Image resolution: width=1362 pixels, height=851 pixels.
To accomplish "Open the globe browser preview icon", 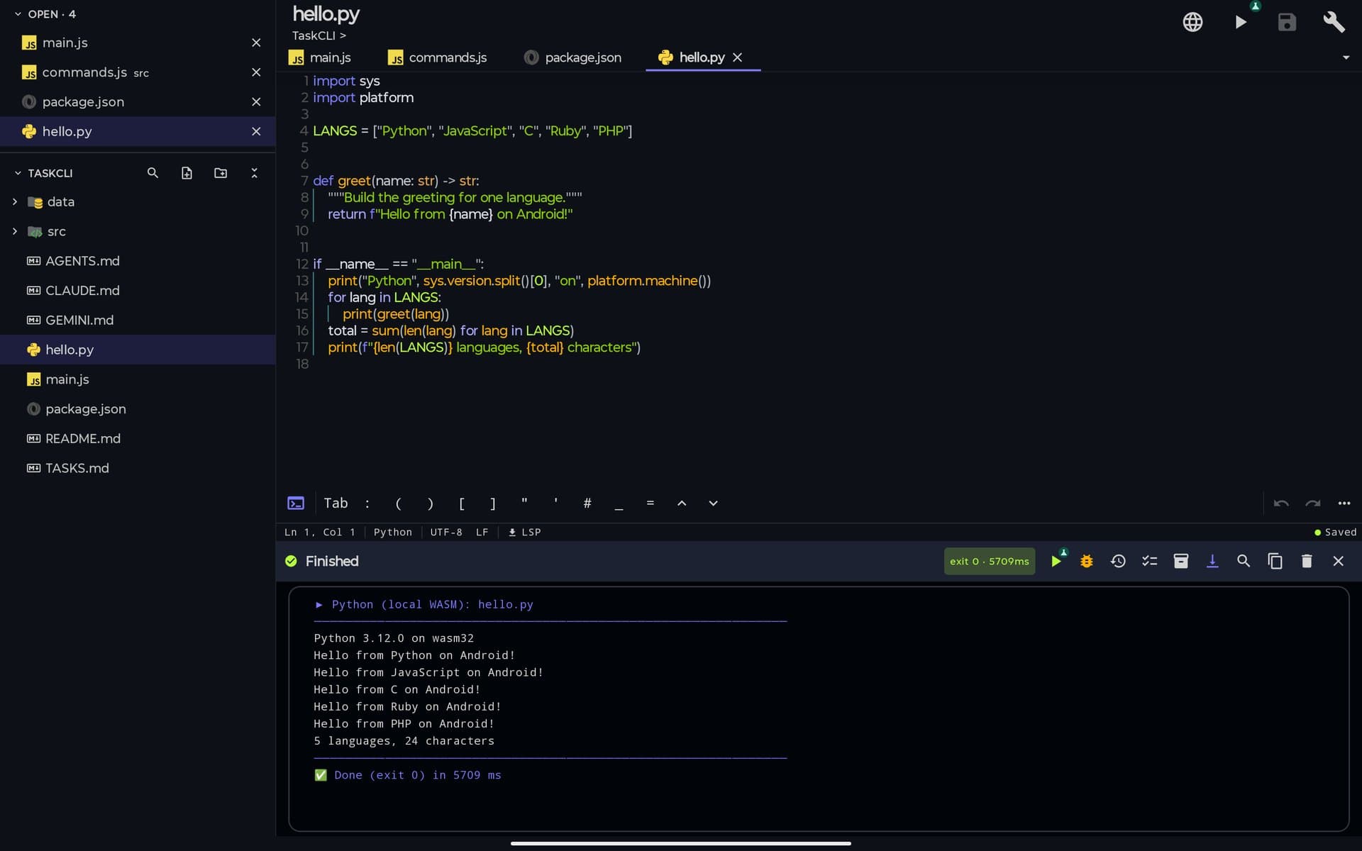I will coord(1192,22).
